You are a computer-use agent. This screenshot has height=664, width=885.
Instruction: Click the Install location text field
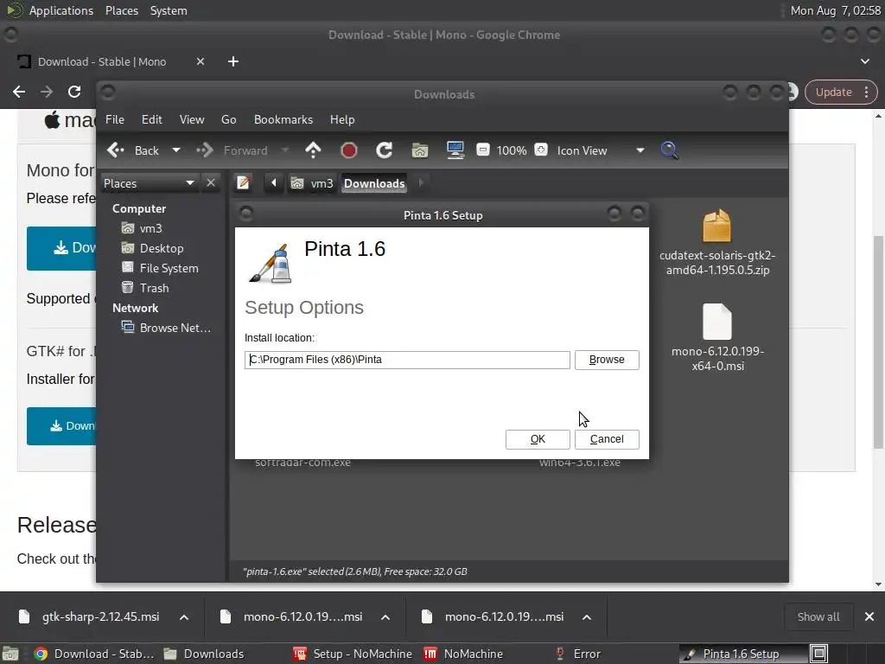(407, 360)
